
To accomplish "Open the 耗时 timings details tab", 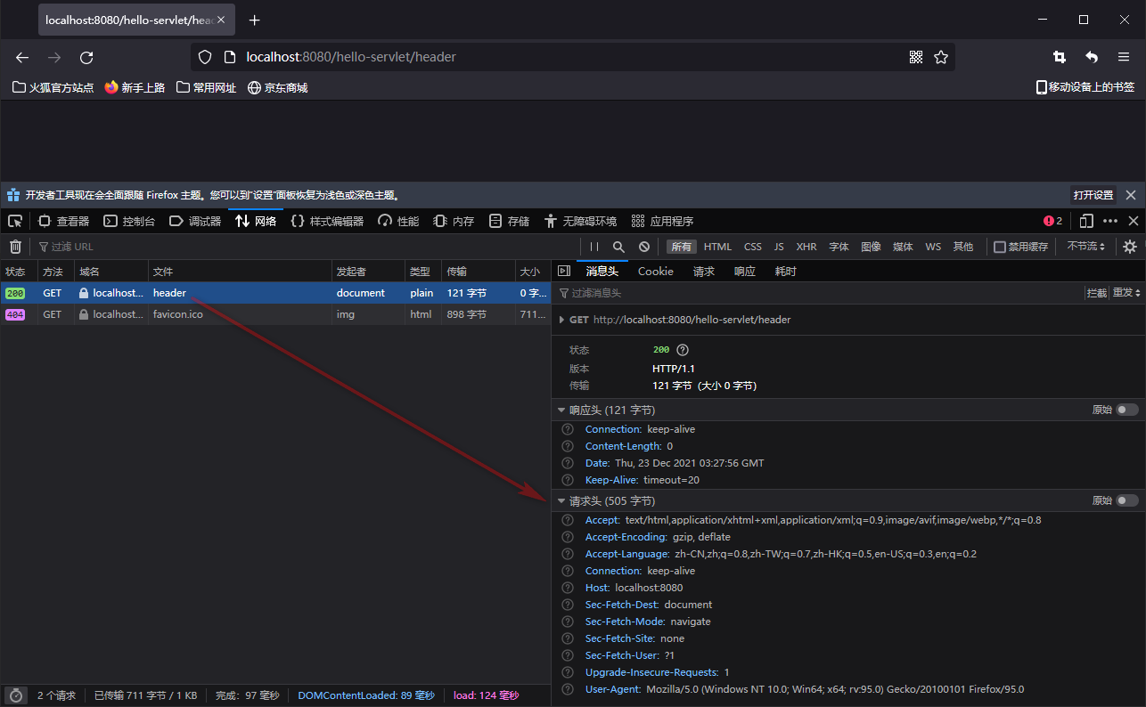I will (786, 271).
